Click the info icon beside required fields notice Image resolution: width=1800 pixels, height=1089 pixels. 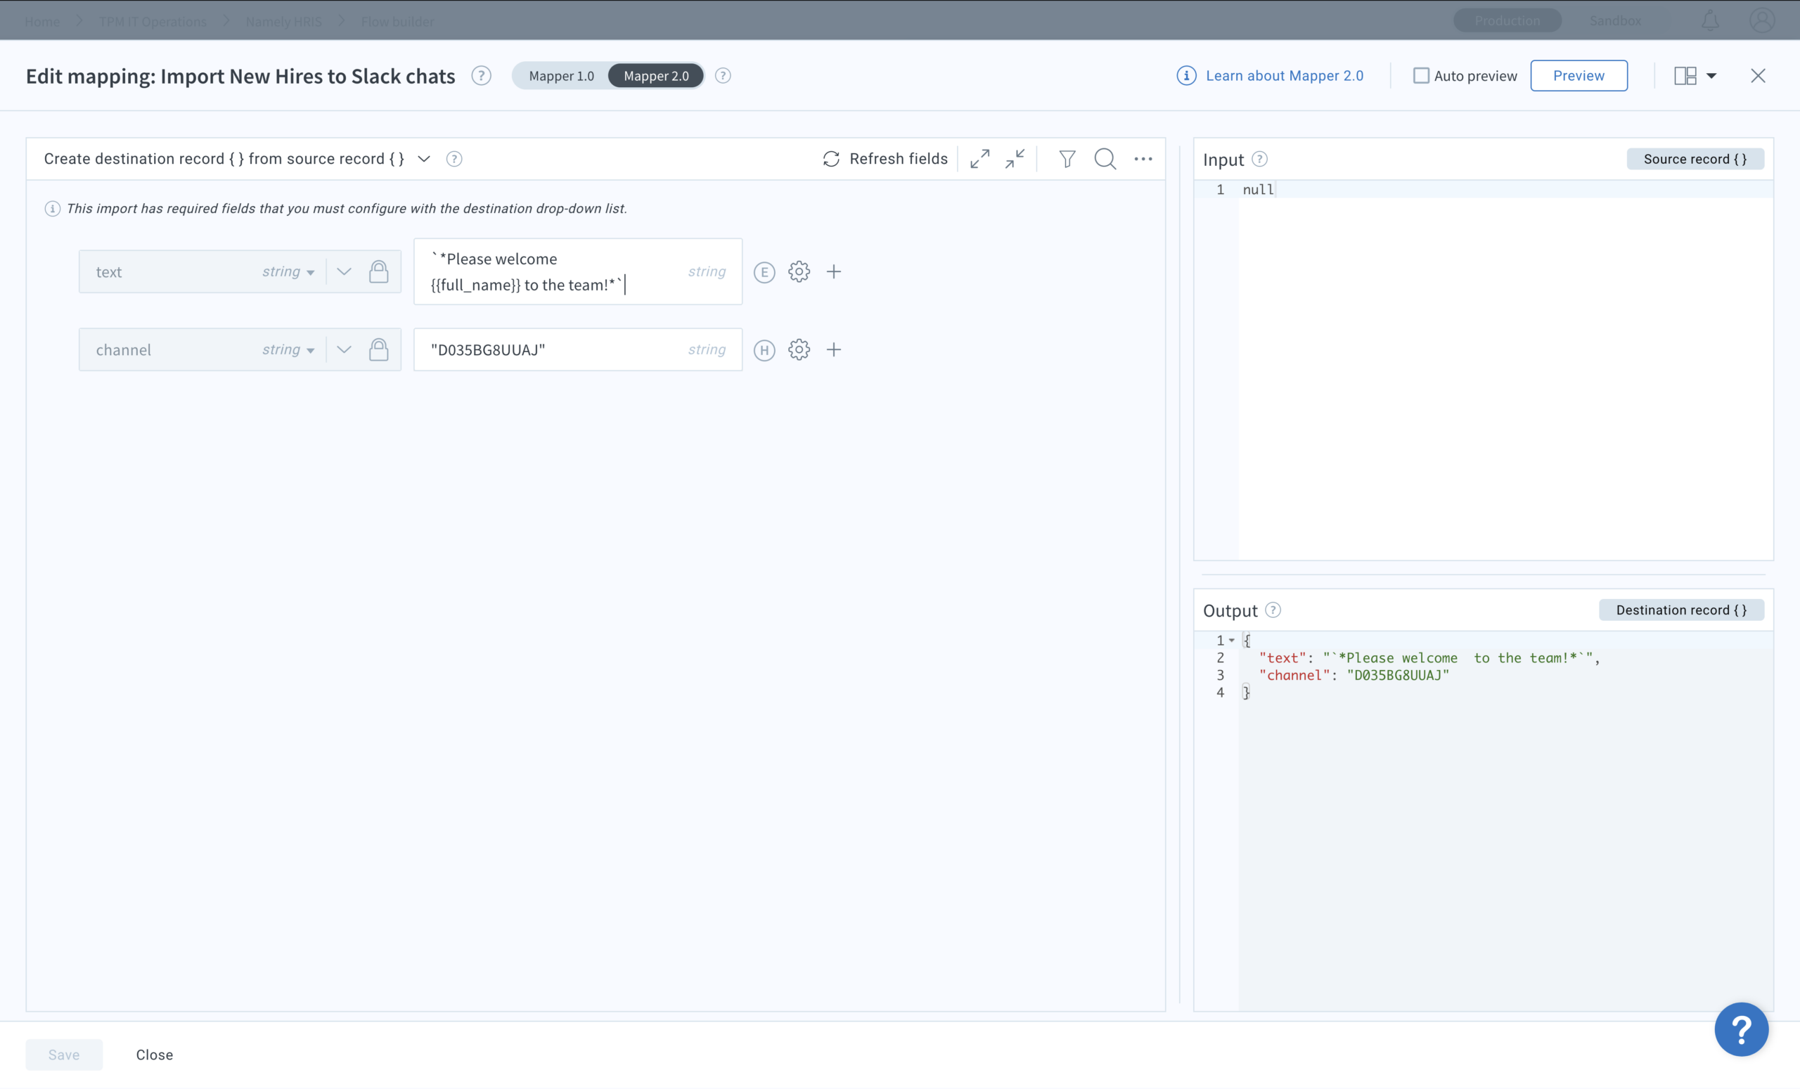click(x=52, y=209)
